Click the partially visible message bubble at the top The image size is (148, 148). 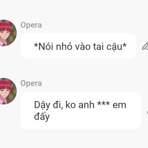(x=35, y=0)
